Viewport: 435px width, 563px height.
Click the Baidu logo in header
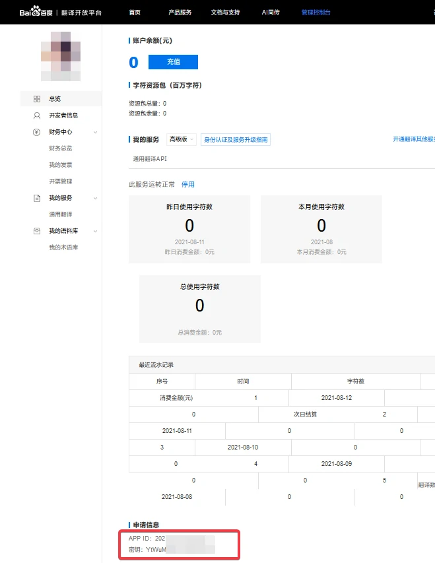(x=36, y=12)
